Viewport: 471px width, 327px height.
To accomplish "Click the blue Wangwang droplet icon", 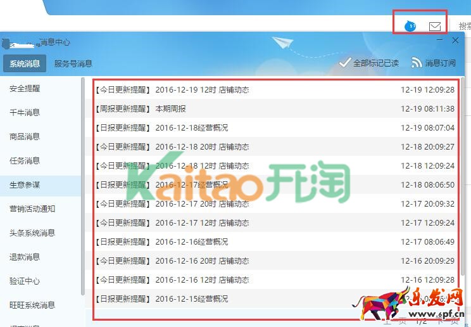I will pyautogui.click(x=410, y=26).
